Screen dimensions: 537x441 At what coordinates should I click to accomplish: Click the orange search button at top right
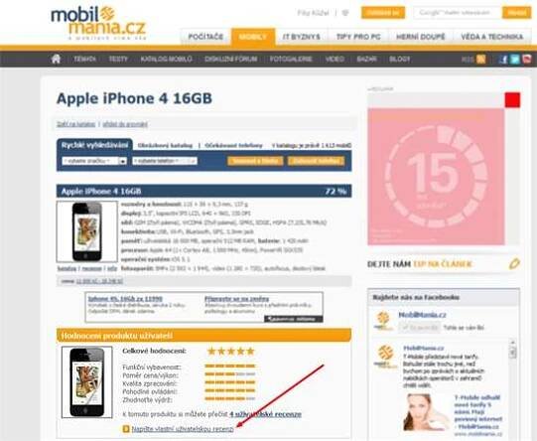pos(516,13)
